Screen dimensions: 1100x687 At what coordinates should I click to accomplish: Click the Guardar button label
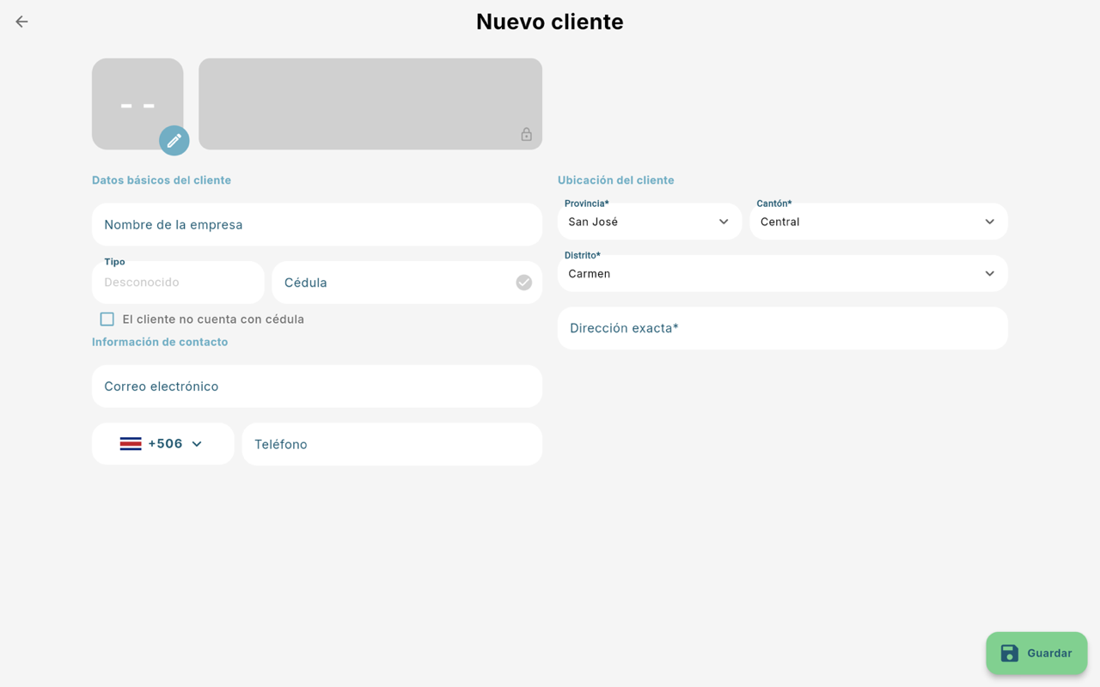tap(1049, 654)
